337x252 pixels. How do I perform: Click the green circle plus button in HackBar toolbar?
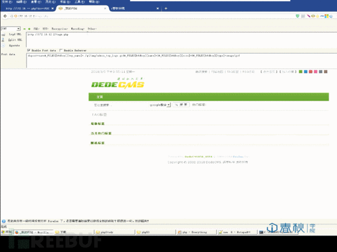[x=29, y=29]
